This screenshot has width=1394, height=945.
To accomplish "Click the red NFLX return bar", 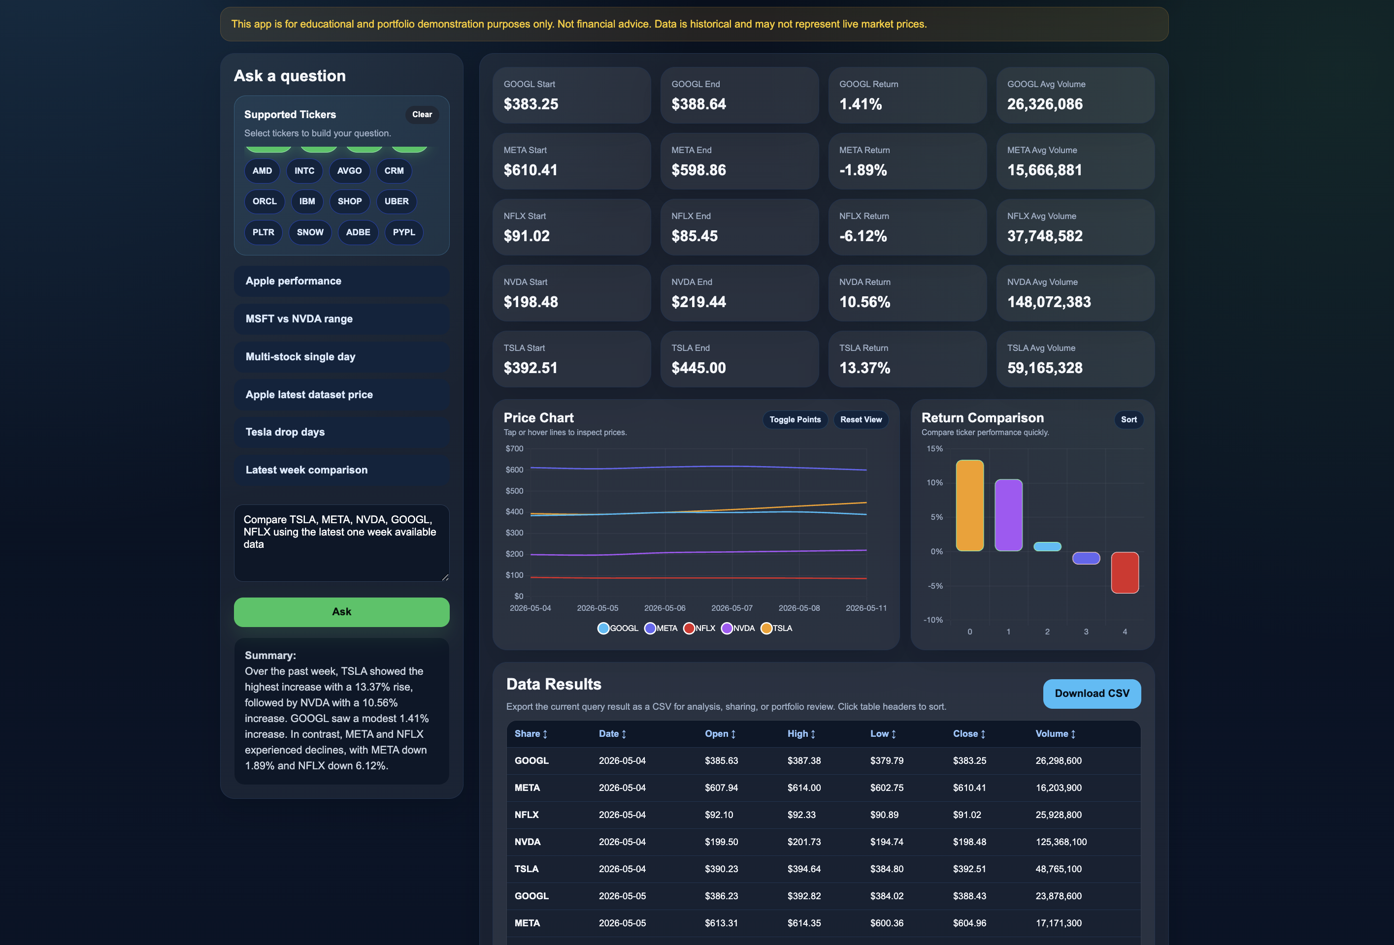I will (1125, 572).
